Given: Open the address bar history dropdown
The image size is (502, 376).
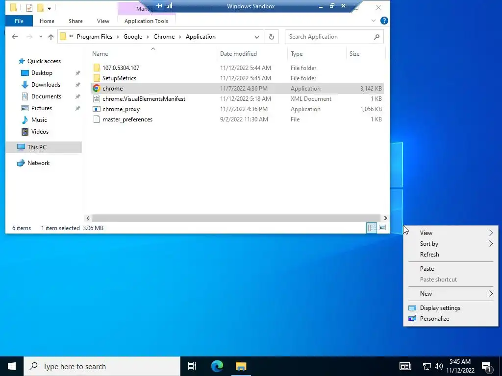Looking at the screenshot, I should [x=257, y=37].
